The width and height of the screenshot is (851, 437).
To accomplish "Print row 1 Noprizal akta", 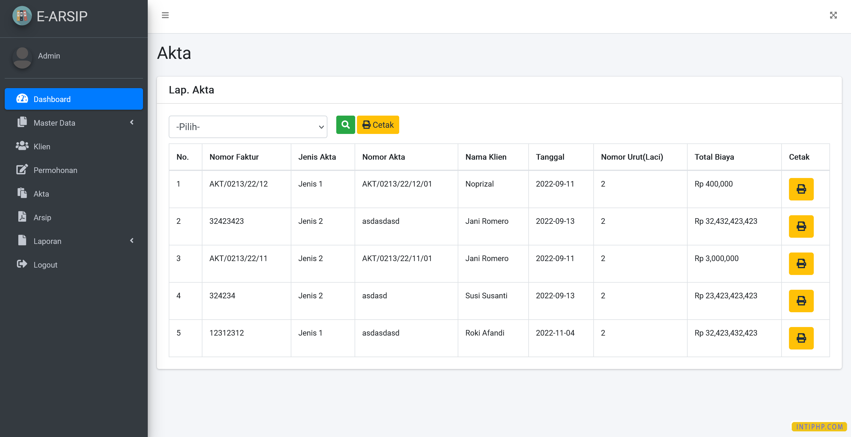I will [801, 189].
